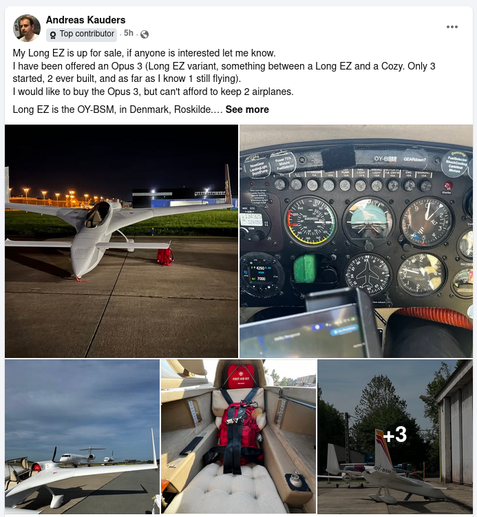Click the red backpack in night photo

(165, 257)
